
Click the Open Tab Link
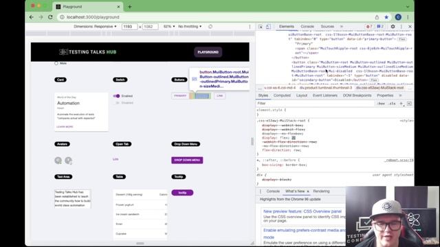(x=115, y=159)
